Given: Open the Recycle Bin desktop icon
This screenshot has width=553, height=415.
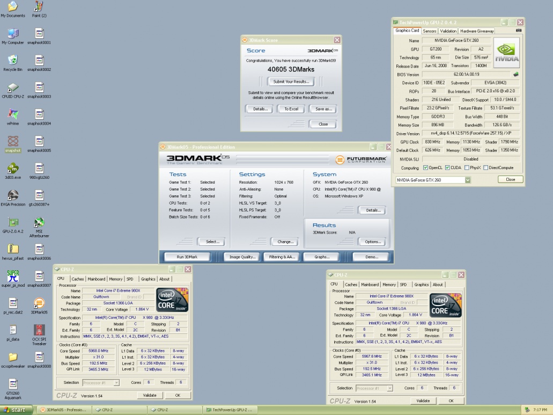Looking at the screenshot, I should coord(13,60).
